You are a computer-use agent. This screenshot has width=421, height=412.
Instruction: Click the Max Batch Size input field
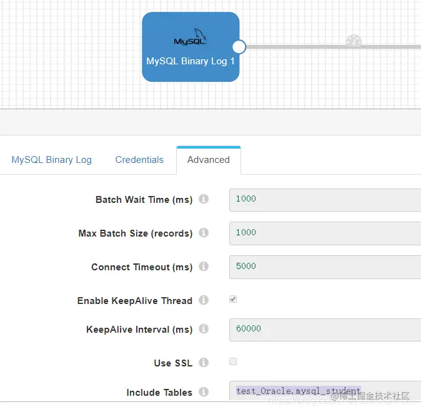(x=325, y=233)
